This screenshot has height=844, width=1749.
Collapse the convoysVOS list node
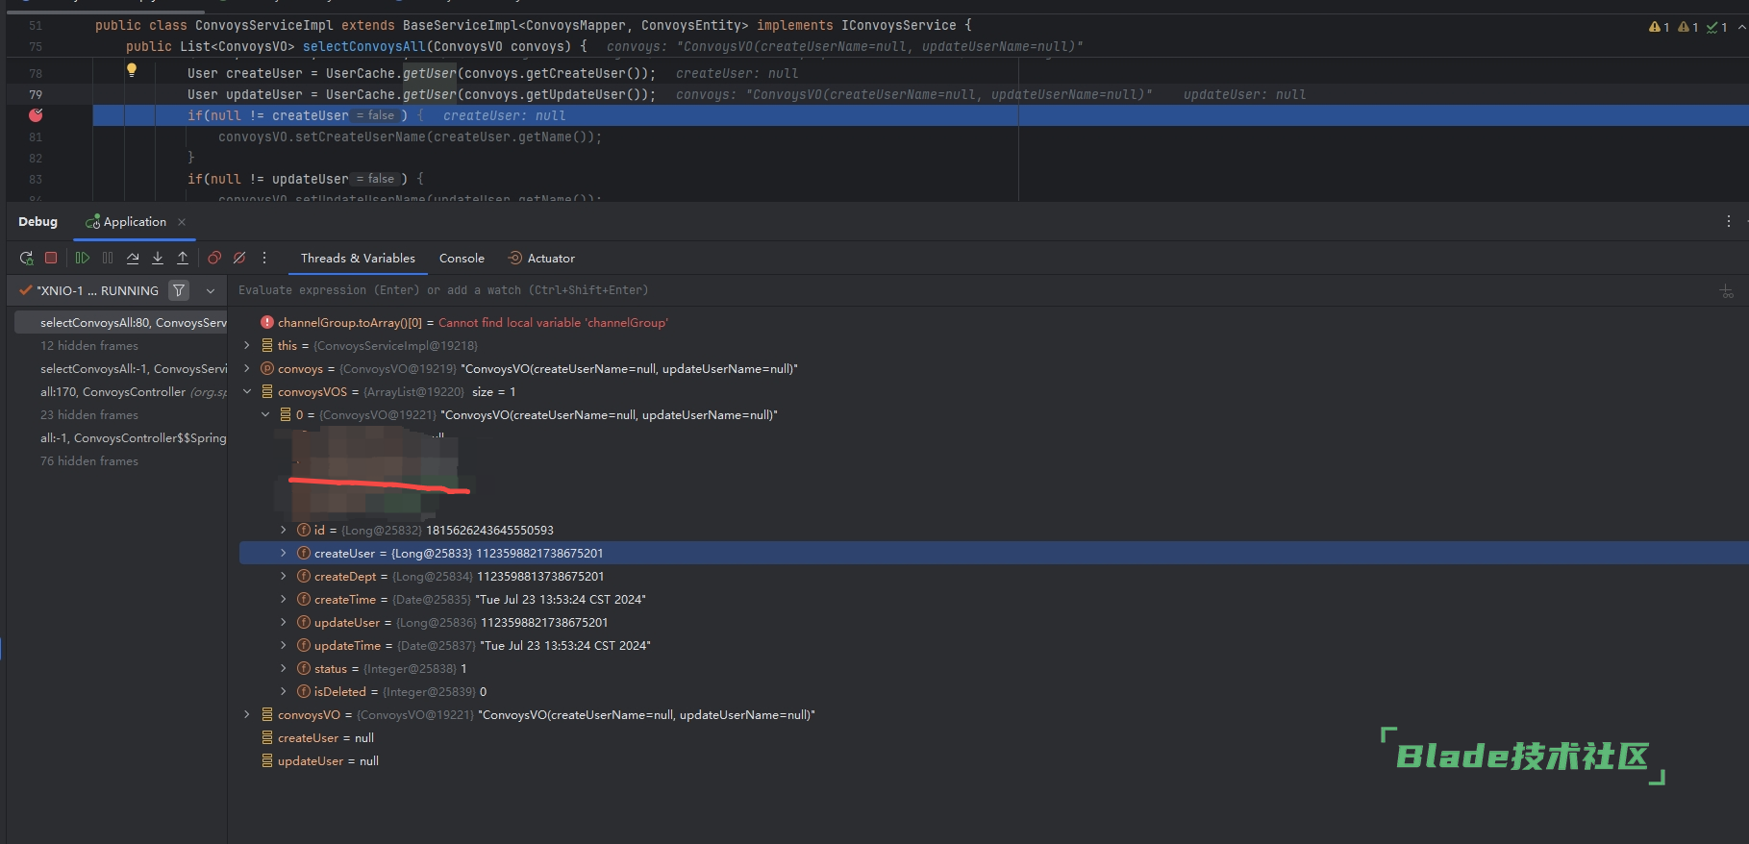click(246, 391)
